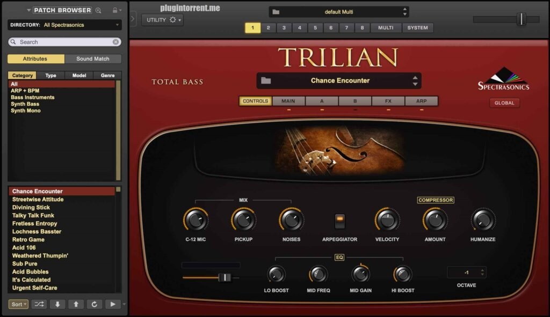The image size is (550, 317).
Task: Select the Fretless Entropy patch
Action: pos(34,224)
